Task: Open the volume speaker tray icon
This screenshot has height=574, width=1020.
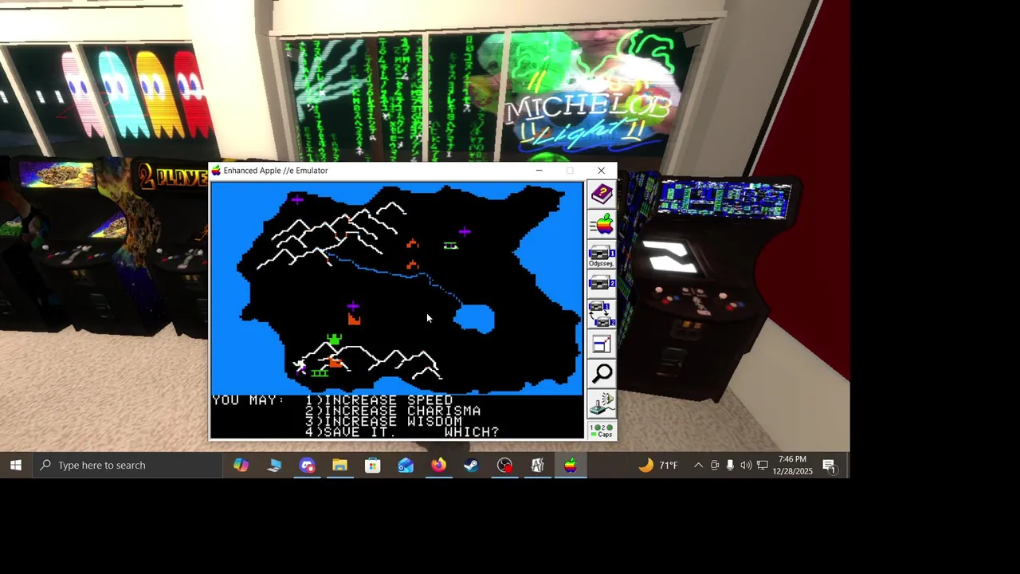Action: (746, 465)
